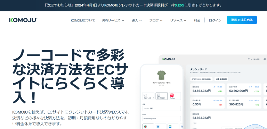267x129 pixels.
Task: Expand the 決済サービス dropdown menu
Action: click(x=113, y=20)
